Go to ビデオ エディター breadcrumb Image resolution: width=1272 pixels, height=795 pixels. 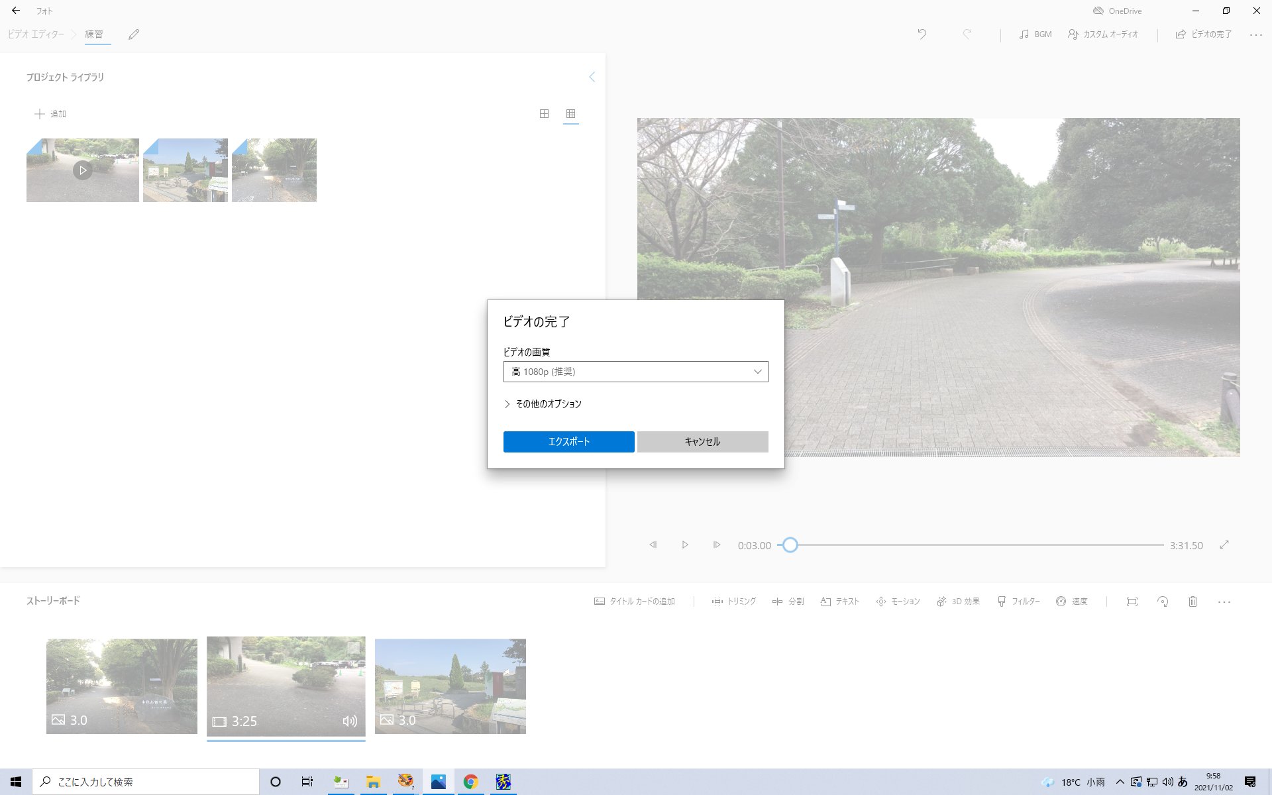click(x=36, y=34)
